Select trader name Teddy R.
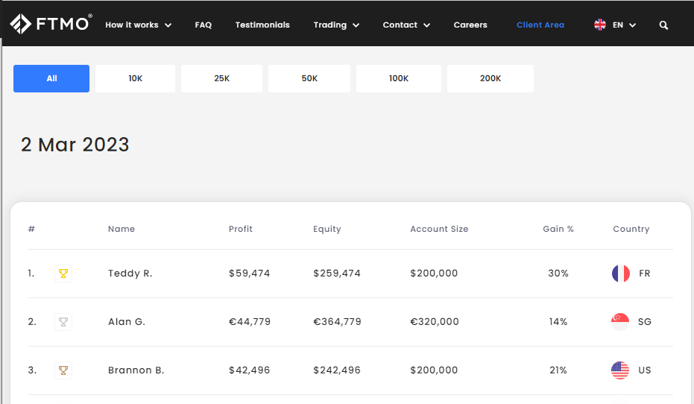Viewport: 694px width, 404px height. (x=130, y=274)
